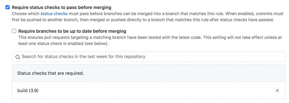Enable Require branches to be up to date
Image resolution: width=289 pixels, height=103 pixels.
[14, 31]
